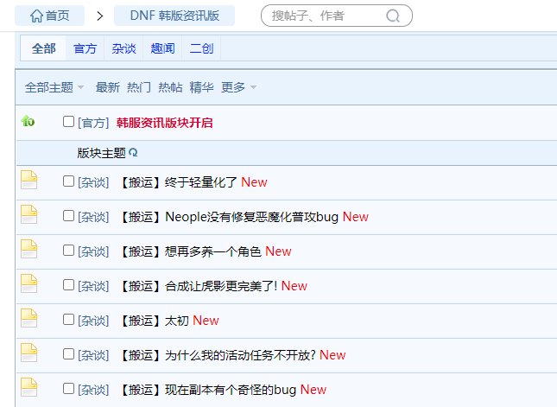
Task: Click thread icon for 想再多养一个角色
Action: [x=28, y=249]
